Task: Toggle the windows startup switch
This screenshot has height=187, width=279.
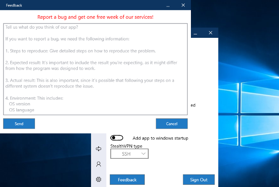Action: (117, 138)
